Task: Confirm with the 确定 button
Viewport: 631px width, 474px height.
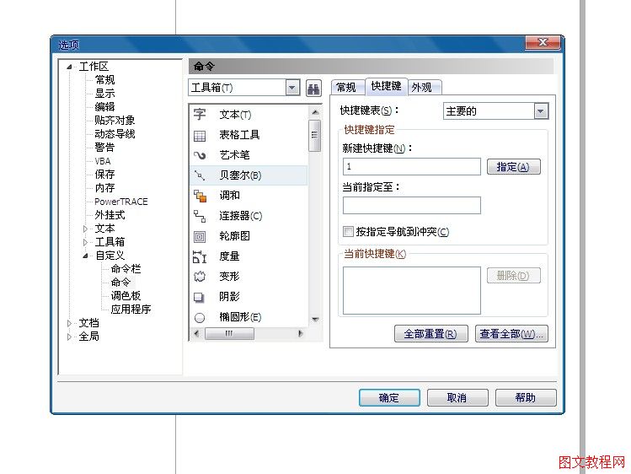Action: pyautogui.click(x=389, y=398)
